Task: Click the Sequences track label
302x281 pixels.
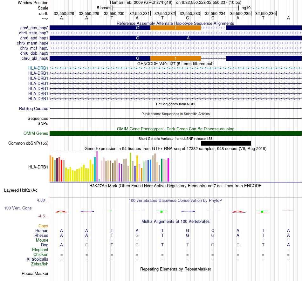Action: pyautogui.click(x=38, y=119)
